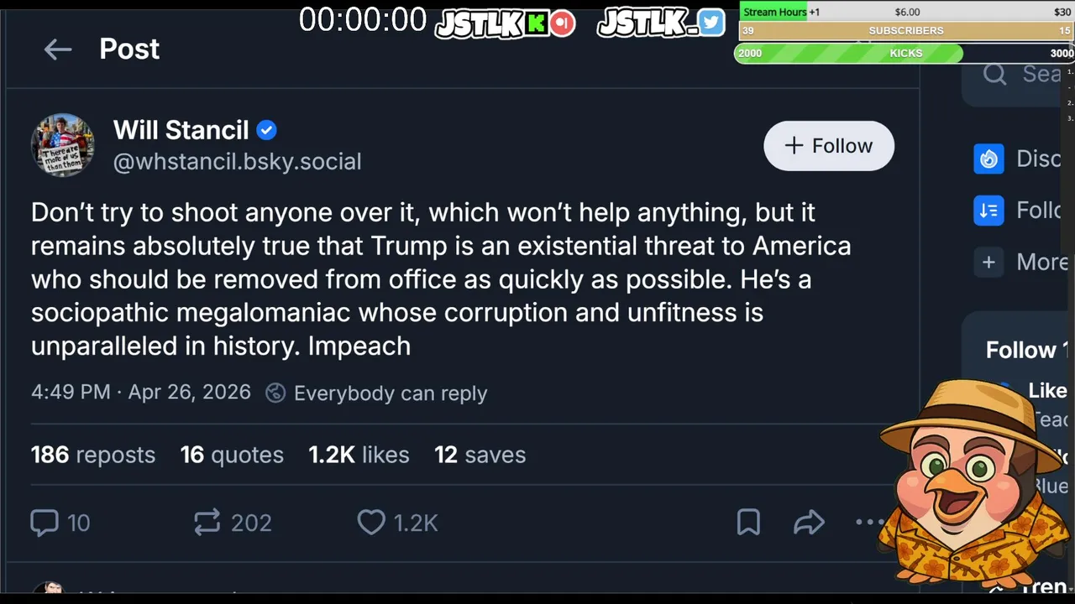Open the Discover feed icon
Image resolution: width=1075 pixels, height=604 pixels.
(x=988, y=159)
